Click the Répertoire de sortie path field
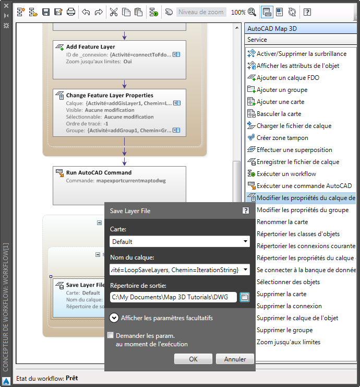The image size is (360, 387). (x=173, y=297)
